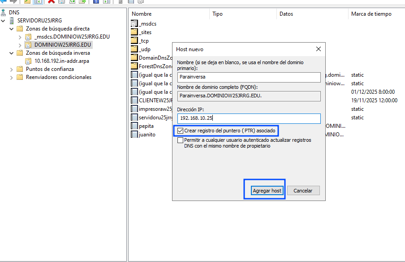
Task: Click the red X delete toolbar icon
Action: pyautogui.click(x=52, y=1)
